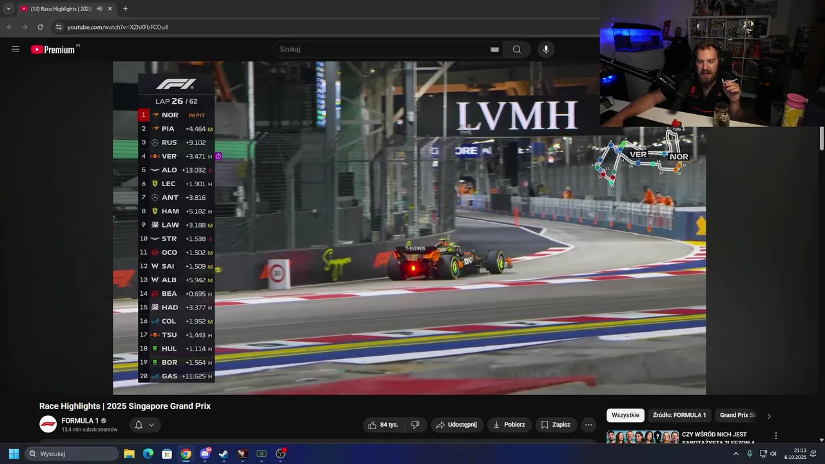
Task: Click the search magnifier button
Action: pos(517,50)
